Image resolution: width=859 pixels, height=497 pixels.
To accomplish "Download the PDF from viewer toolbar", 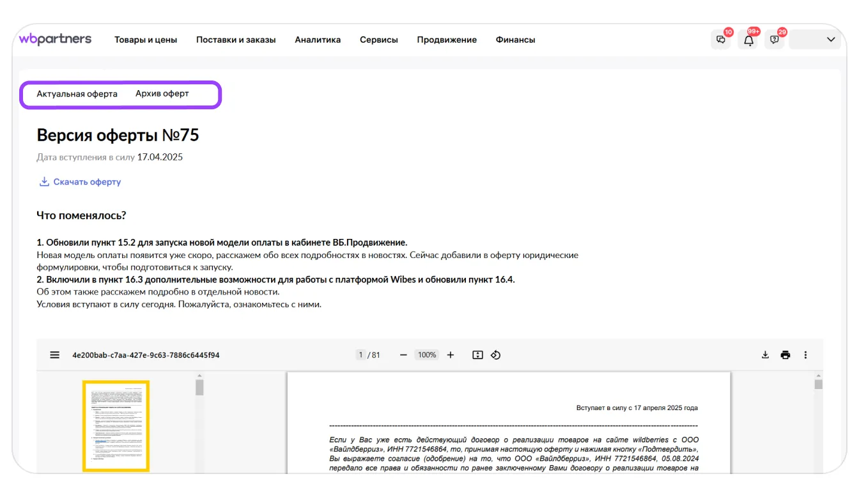I will coord(765,355).
